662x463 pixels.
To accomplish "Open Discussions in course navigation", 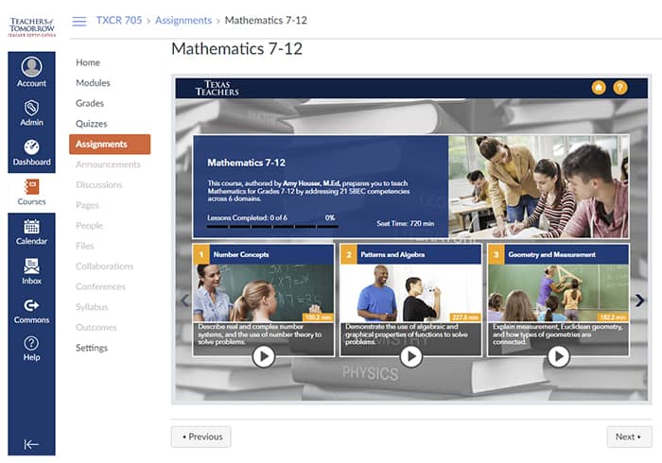I will (98, 184).
